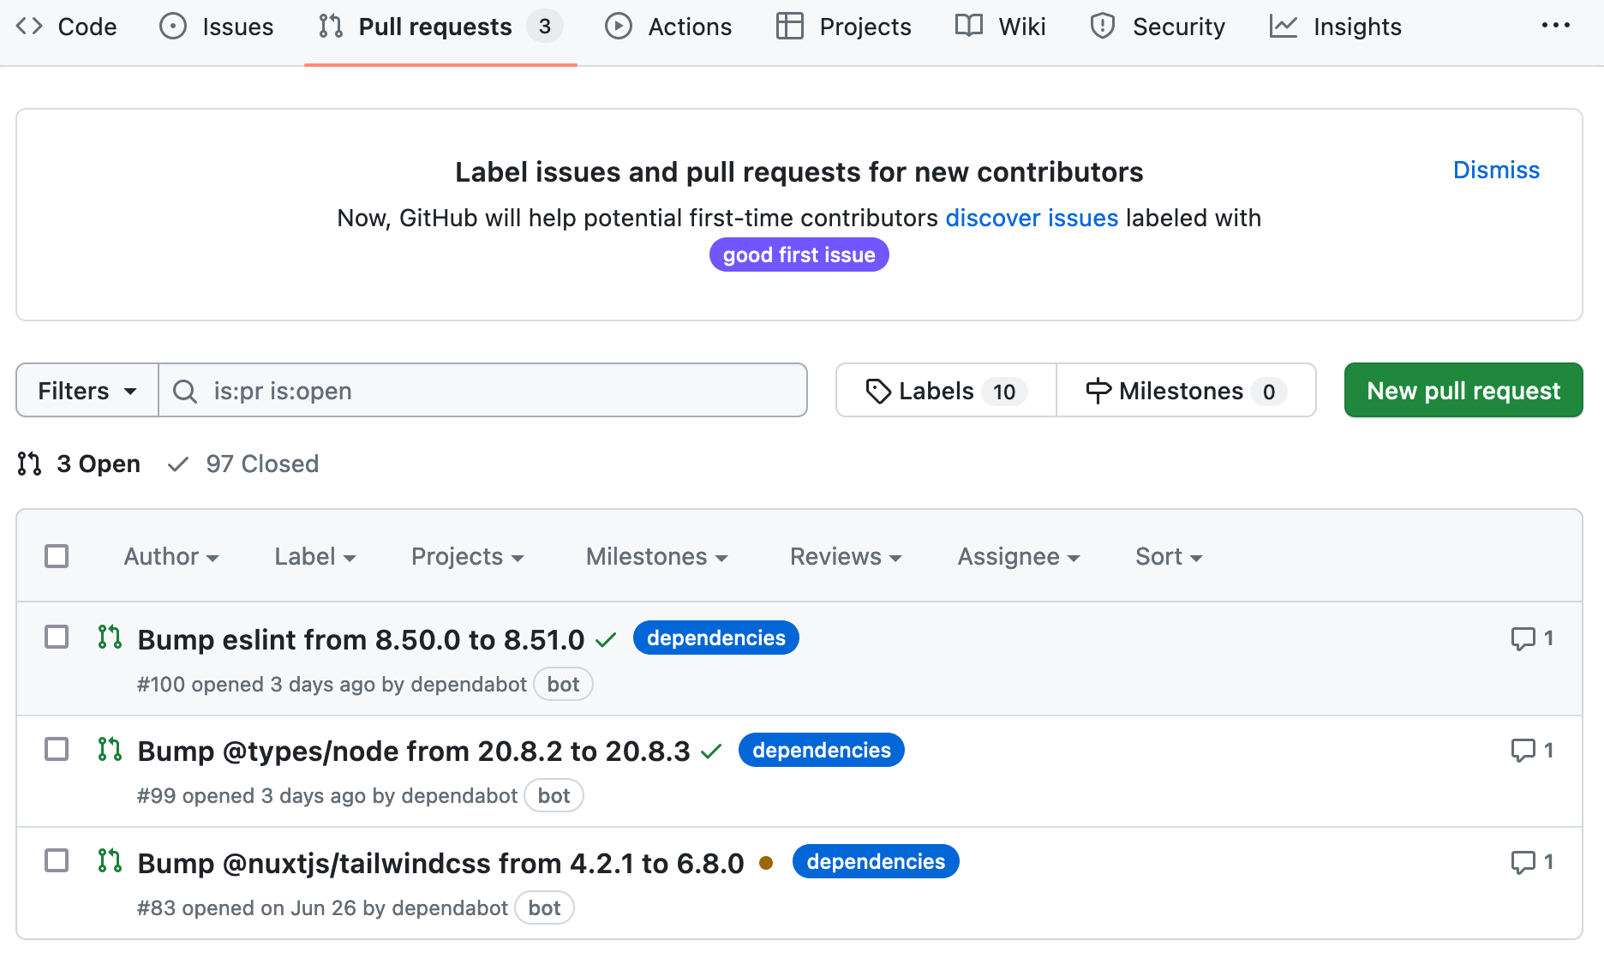Click the open PR icon beside Bump eslint
The height and width of the screenshot is (970, 1604).
pyautogui.click(x=110, y=637)
